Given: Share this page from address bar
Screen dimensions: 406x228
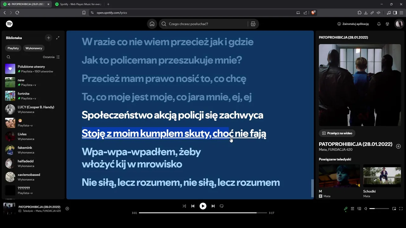Looking at the screenshot, I should point(305,13).
